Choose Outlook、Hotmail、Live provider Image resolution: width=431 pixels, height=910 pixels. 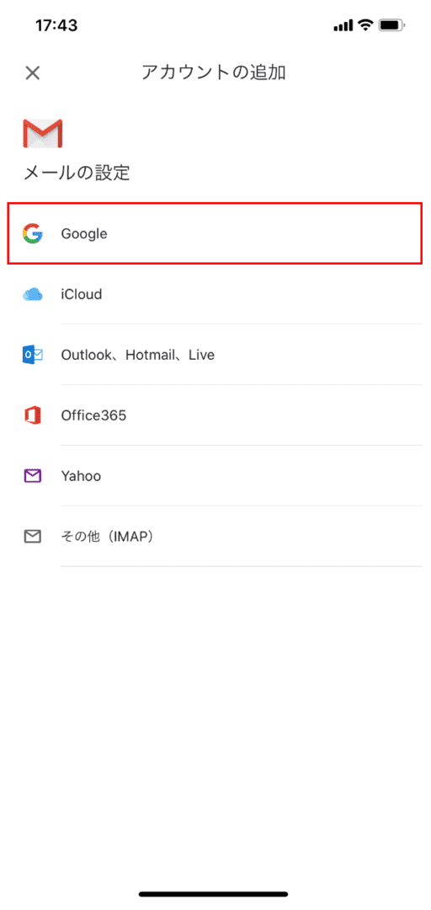coord(215,355)
